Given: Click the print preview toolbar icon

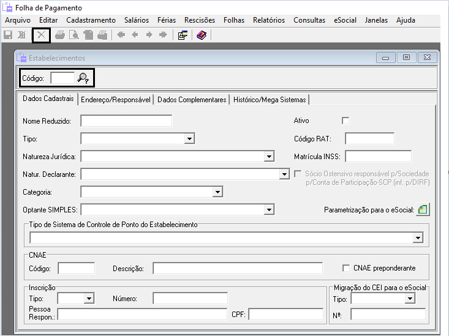Looking at the screenshot, I should click(x=74, y=35).
